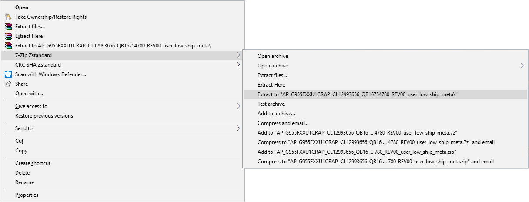529x202 pixels.
Task: Click WinRAR icon beside Extract to AP_G955 folder
Action: pos(8,46)
